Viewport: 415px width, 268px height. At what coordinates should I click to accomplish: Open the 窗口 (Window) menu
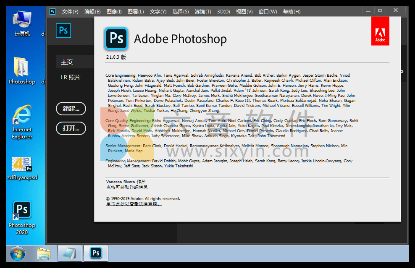point(268,11)
